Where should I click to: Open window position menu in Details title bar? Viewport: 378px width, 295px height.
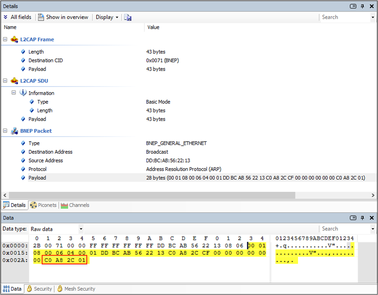click(x=353, y=6)
